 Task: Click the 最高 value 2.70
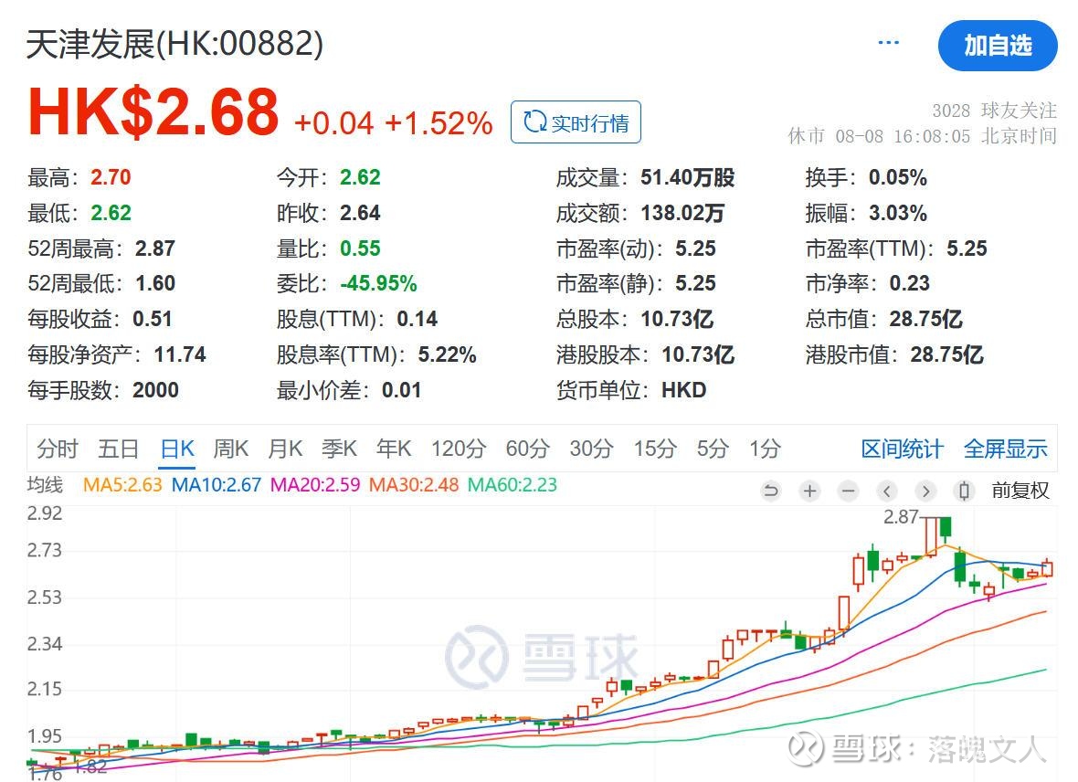pos(111,177)
